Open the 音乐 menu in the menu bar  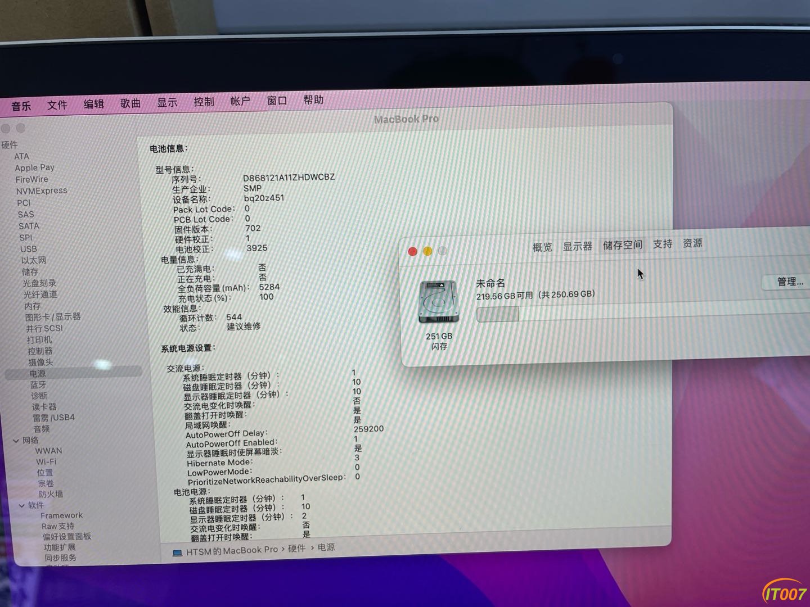pyautogui.click(x=21, y=106)
